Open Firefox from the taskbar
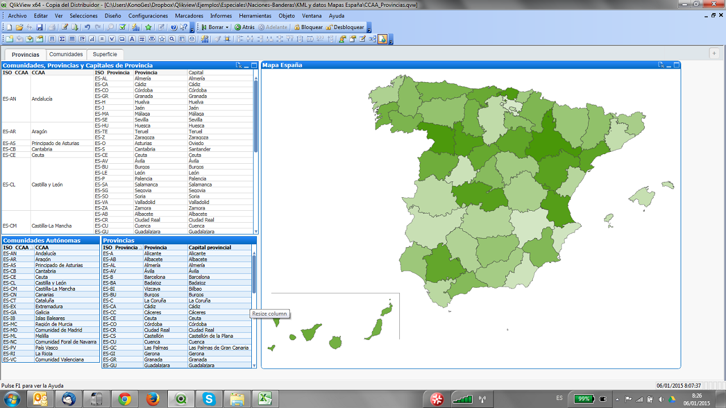The height and width of the screenshot is (408, 726). (153, 399)
